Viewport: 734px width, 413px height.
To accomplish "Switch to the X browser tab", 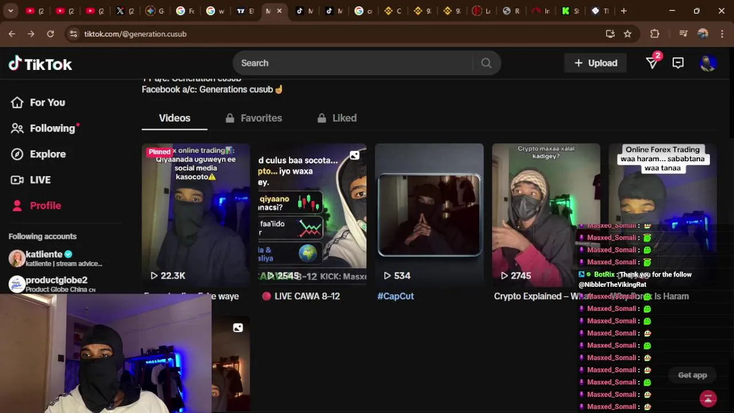I will click(x=124, y=11).
